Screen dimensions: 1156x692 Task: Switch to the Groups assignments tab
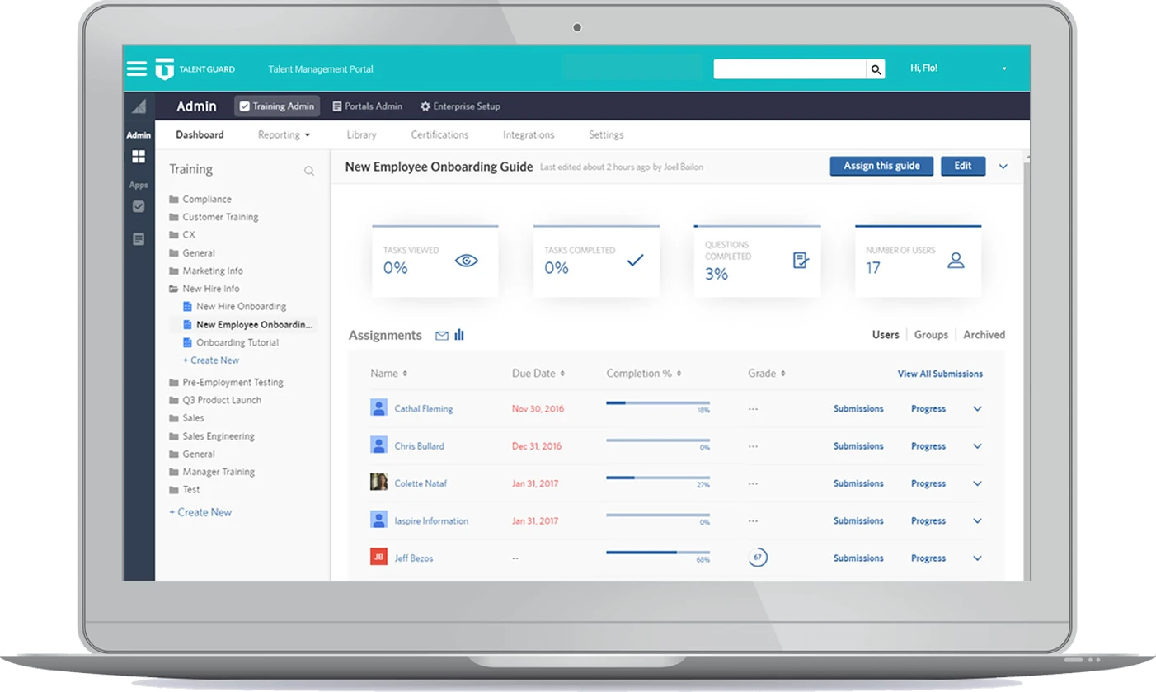931,335
